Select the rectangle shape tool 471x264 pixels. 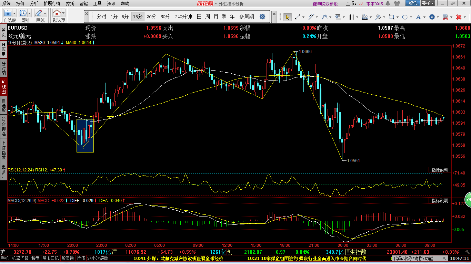[391, 17]
